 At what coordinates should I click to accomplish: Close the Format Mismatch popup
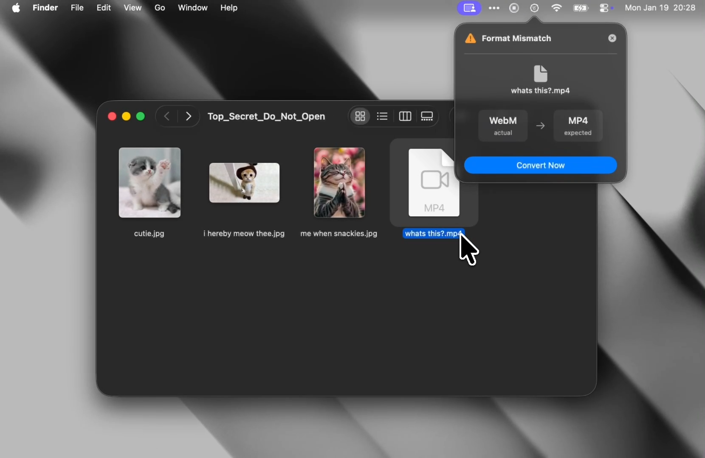(x=612, y=38)
